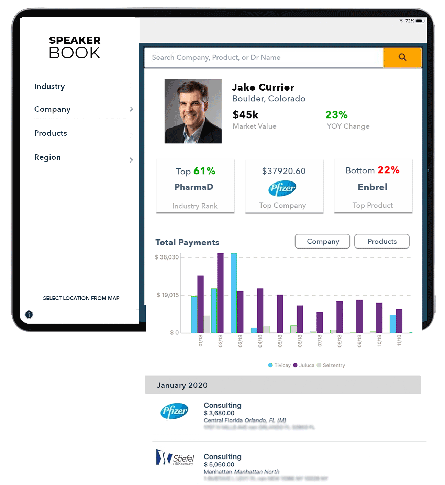The height and width of the screenshot is (485, 445).
Task: Open the Enbrel Top Product card
Action: tap(373, 186)
